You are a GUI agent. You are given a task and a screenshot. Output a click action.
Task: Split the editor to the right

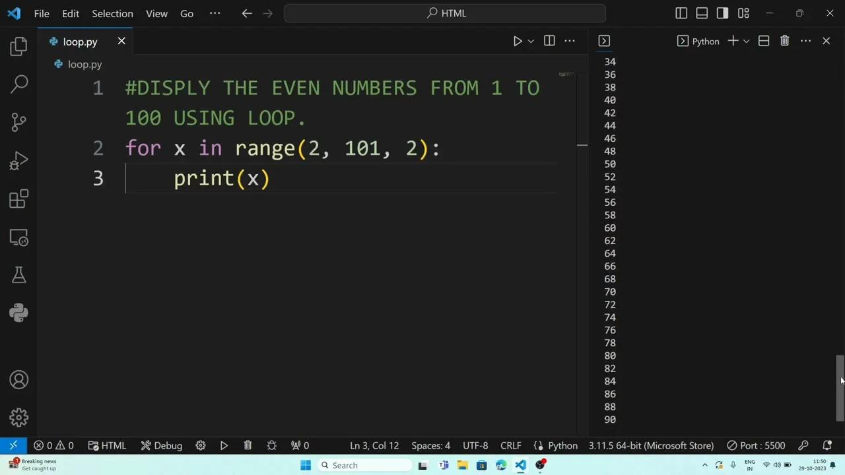tap(549, 41)
